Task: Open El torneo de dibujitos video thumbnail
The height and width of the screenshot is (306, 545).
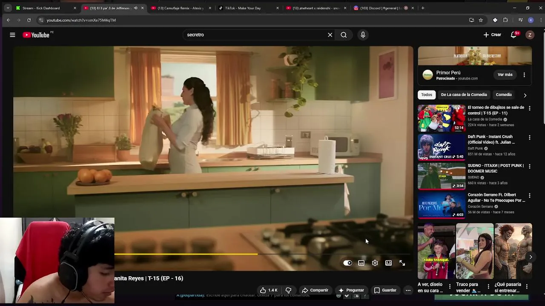Action: (442, 118)
